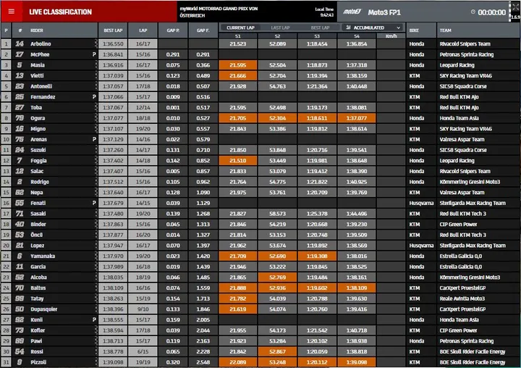
Task: Open the ACCUMULATED dropdown
Action: point(373,28)
